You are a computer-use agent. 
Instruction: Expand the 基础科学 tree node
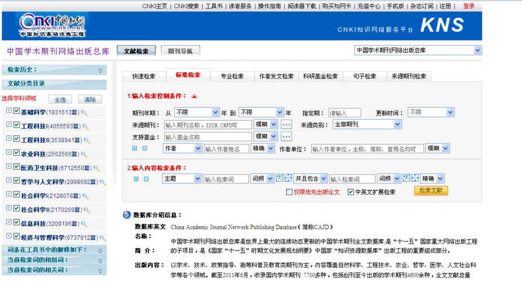pos(8,111)
